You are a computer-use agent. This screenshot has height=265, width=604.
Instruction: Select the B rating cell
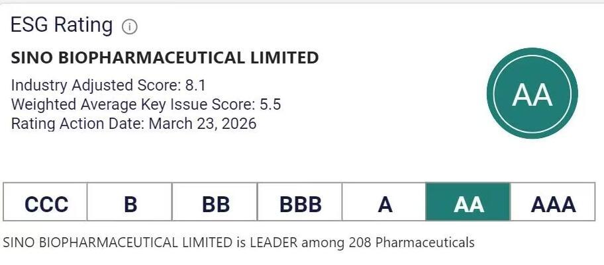(130, 203)
